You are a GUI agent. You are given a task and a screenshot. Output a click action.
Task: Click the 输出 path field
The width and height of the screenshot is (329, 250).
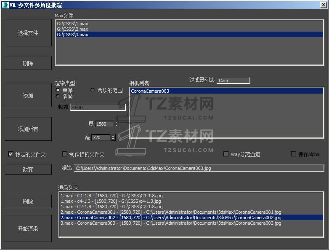click(x=199, y=168)
